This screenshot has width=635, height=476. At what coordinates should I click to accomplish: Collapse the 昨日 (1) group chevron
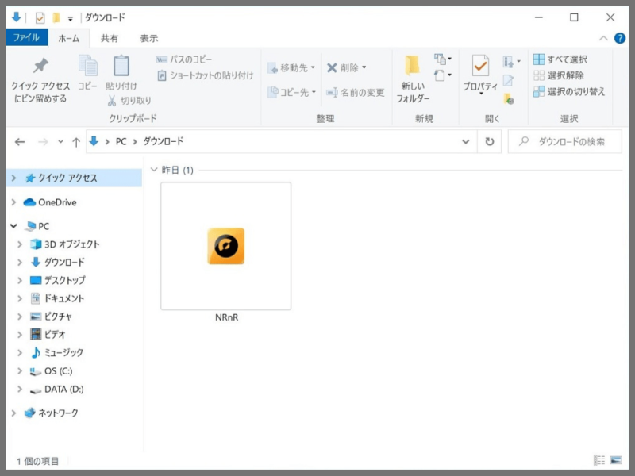coord(154,170)
